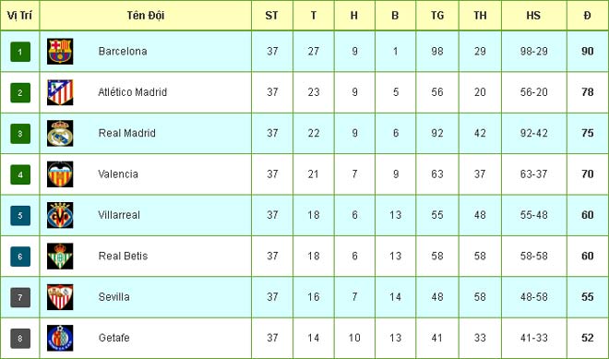The image size is (609, 359).
Task: Select the blue position 5 badge
Action: [x=20, y=216]
